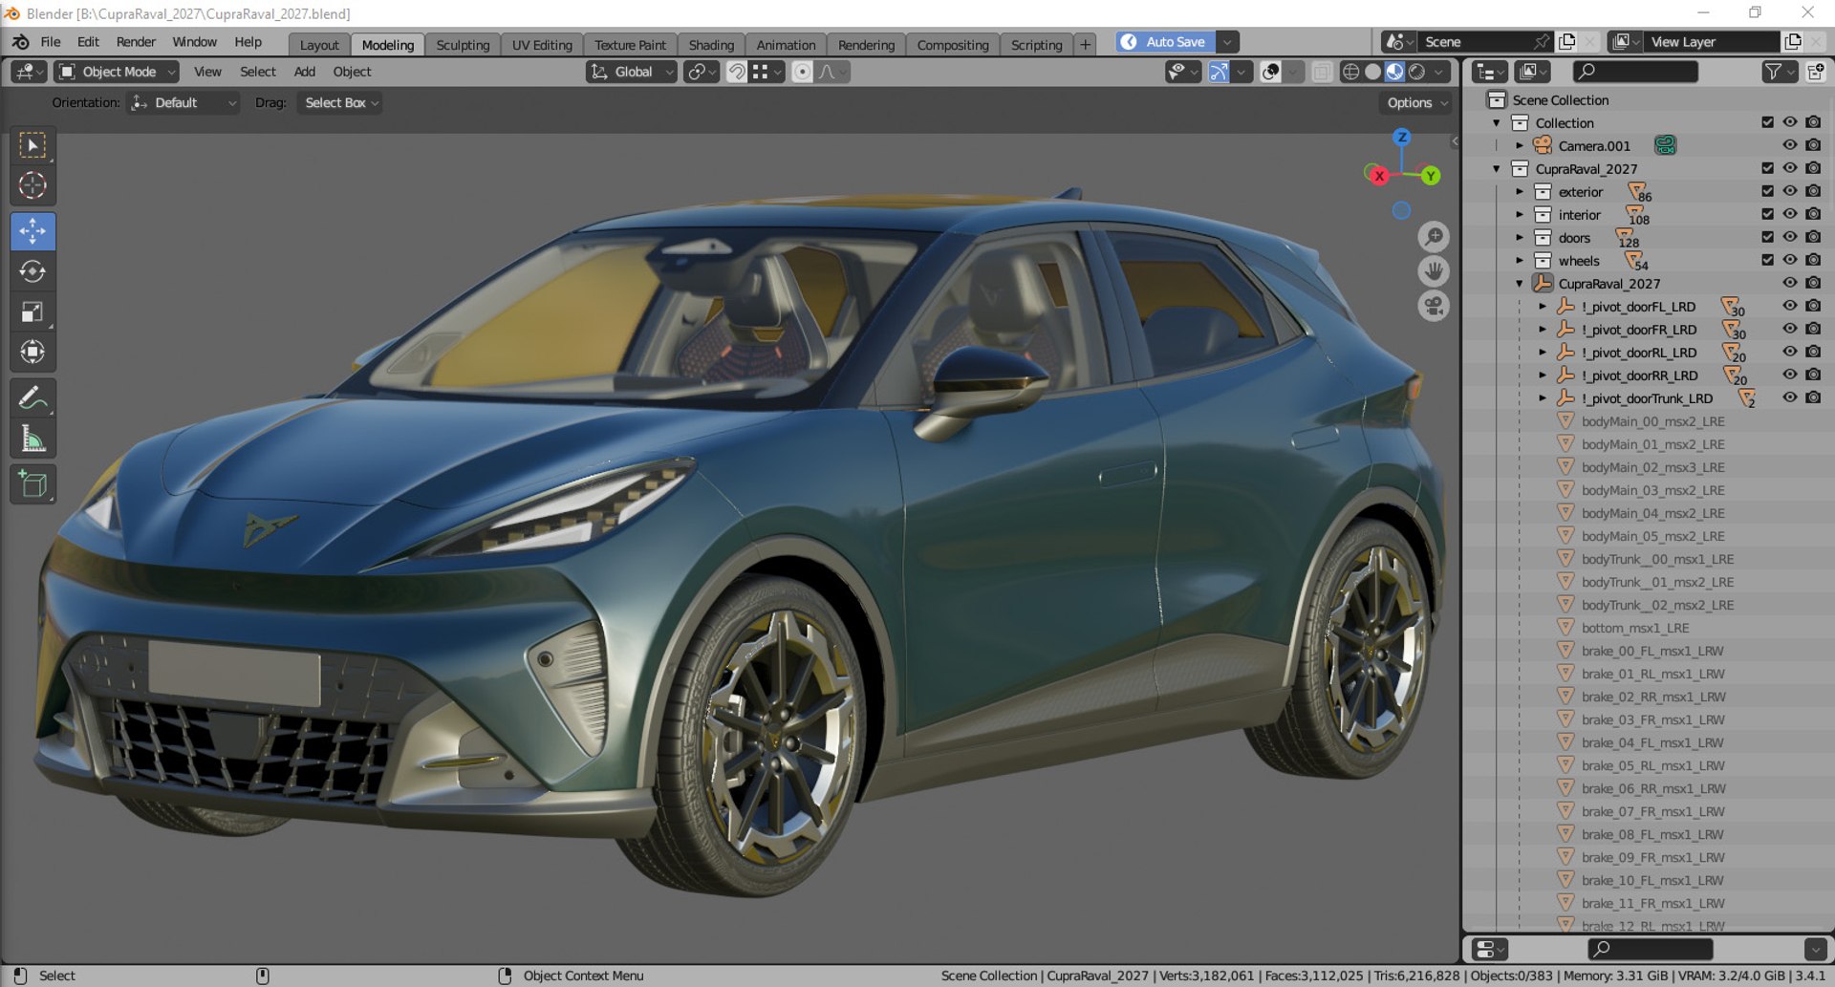The image size is (1835, 987).
Task: Open the Object Mode dropdown
Action: tap(117, 72)
